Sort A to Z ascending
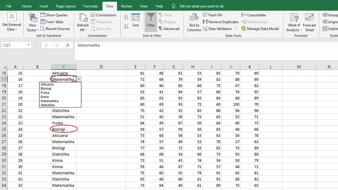Viewport: 338px width, 190px height. tap(126, 17)
